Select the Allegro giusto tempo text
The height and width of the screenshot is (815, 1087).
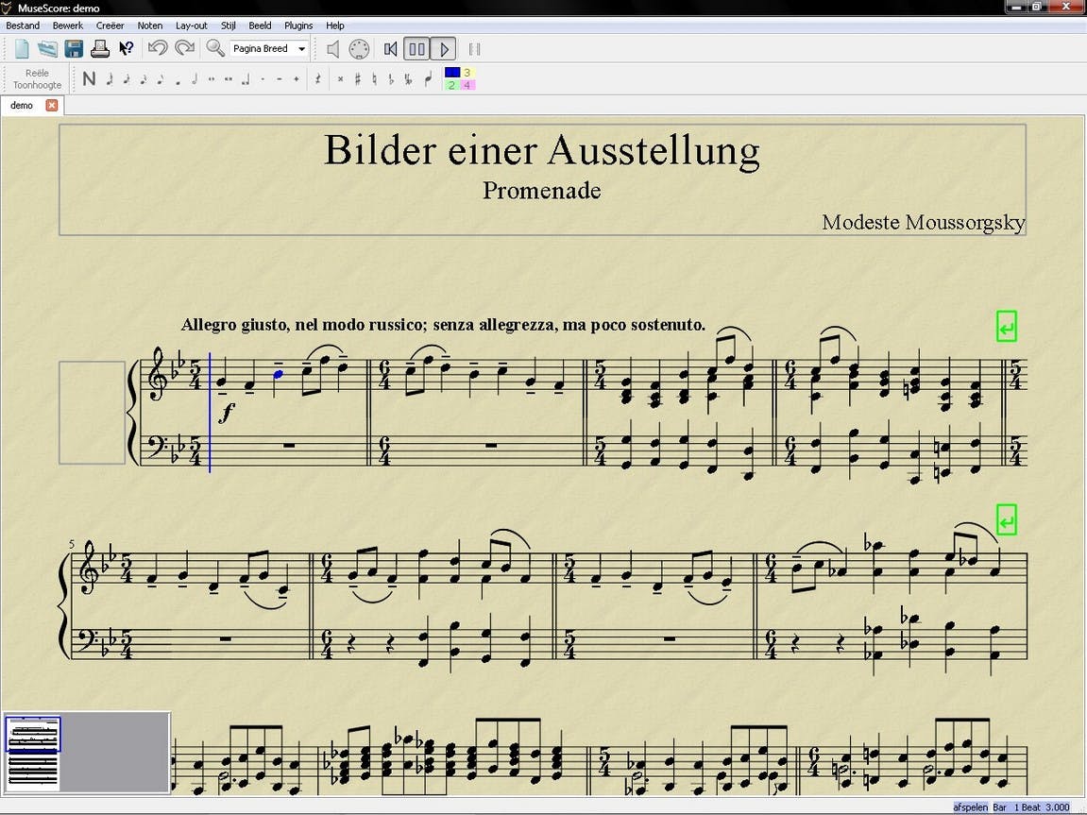tap(443, 324)
